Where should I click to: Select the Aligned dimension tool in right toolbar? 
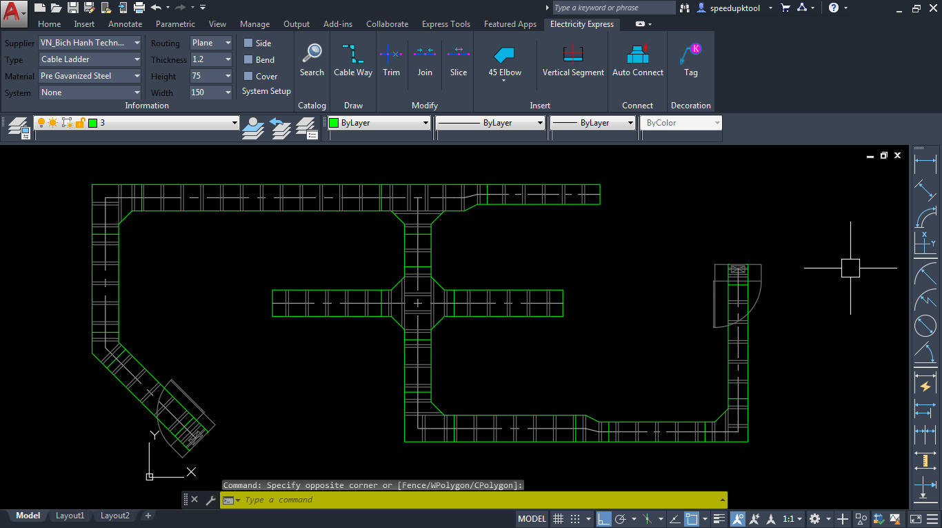coord(925,190)
